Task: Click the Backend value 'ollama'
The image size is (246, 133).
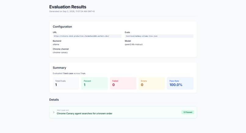Action: pos(56,44)
